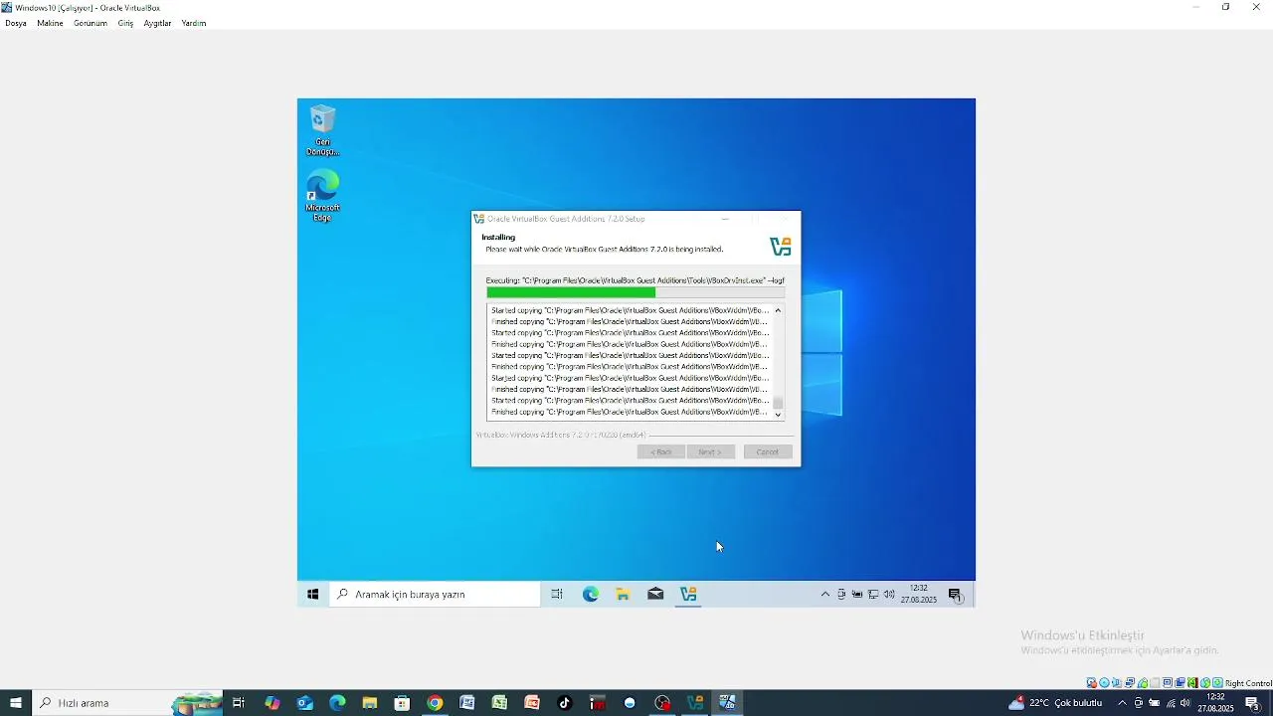
Task: Open the Makine menu
Action: pyautogui.click(x=50, y=23)
